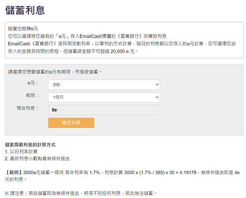Click the line starting EmailCash《富貴銀行》是採用波動利率
This screenshot has width=246, height=198.
point(122,44)
